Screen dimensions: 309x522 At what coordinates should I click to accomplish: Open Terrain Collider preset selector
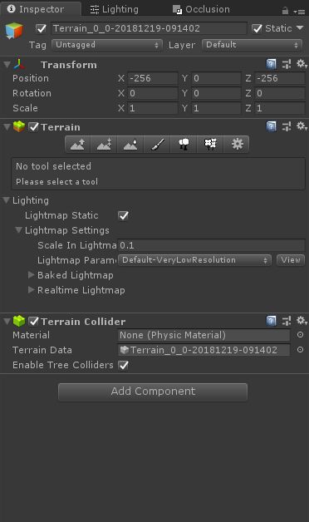287,321
